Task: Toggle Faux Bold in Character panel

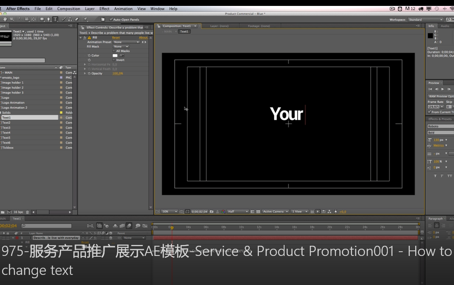Action: pos(435,176)
